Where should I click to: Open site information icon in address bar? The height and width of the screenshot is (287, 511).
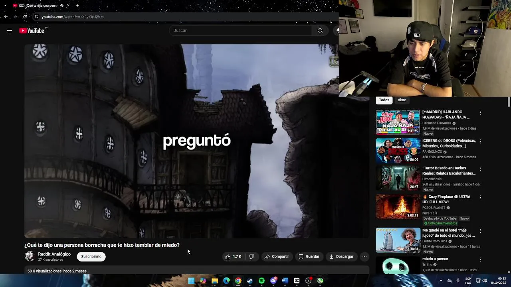click(36, 17)
